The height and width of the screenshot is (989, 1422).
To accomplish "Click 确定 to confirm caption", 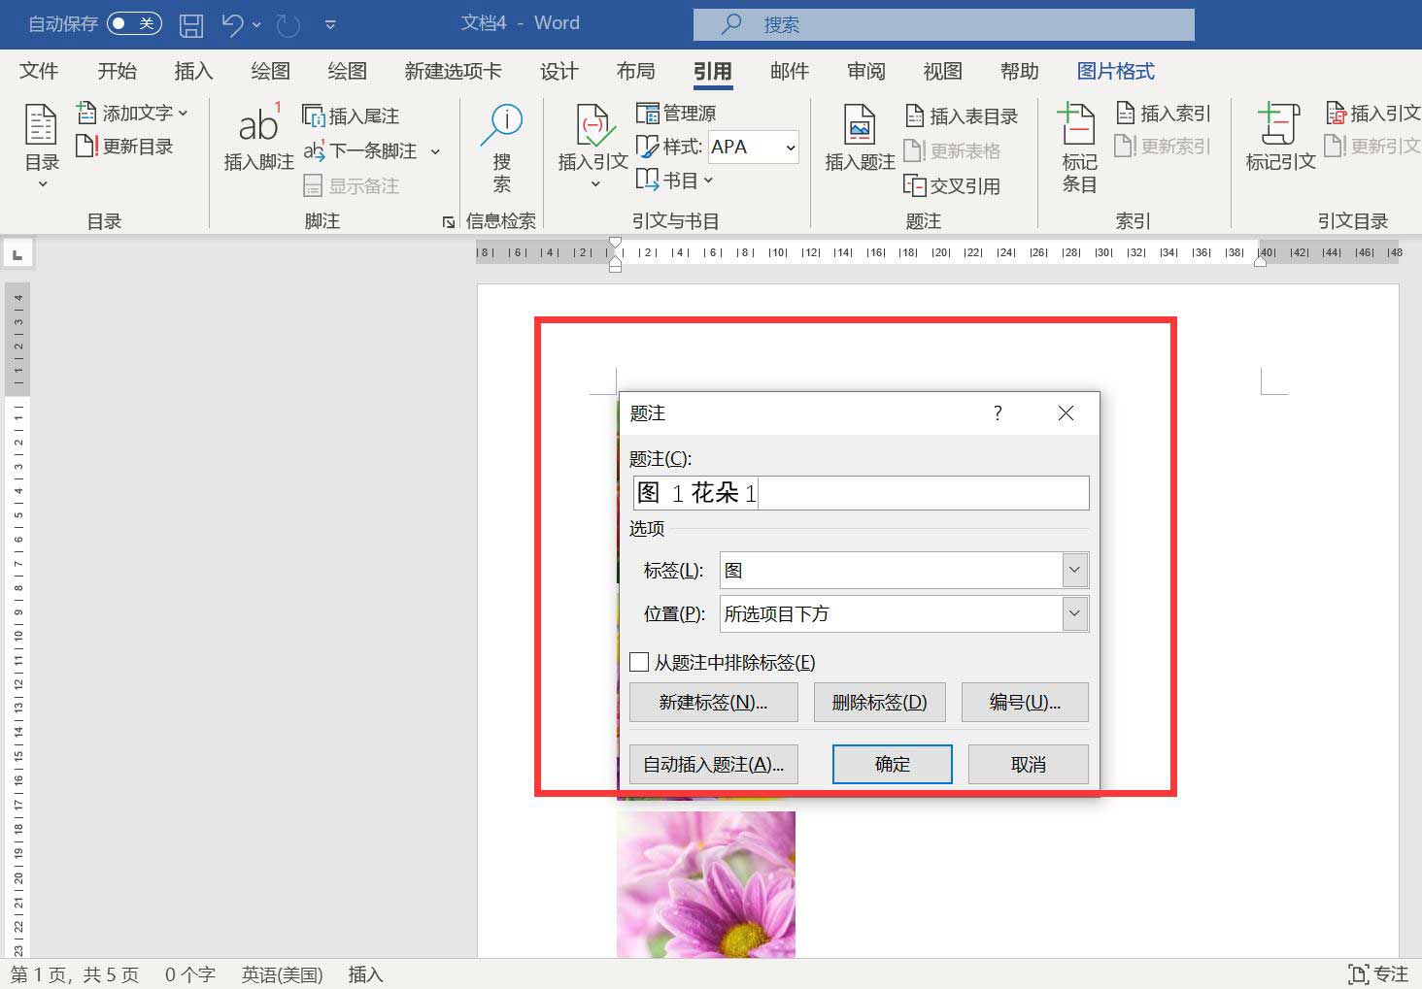I will [x=892, y=765].
